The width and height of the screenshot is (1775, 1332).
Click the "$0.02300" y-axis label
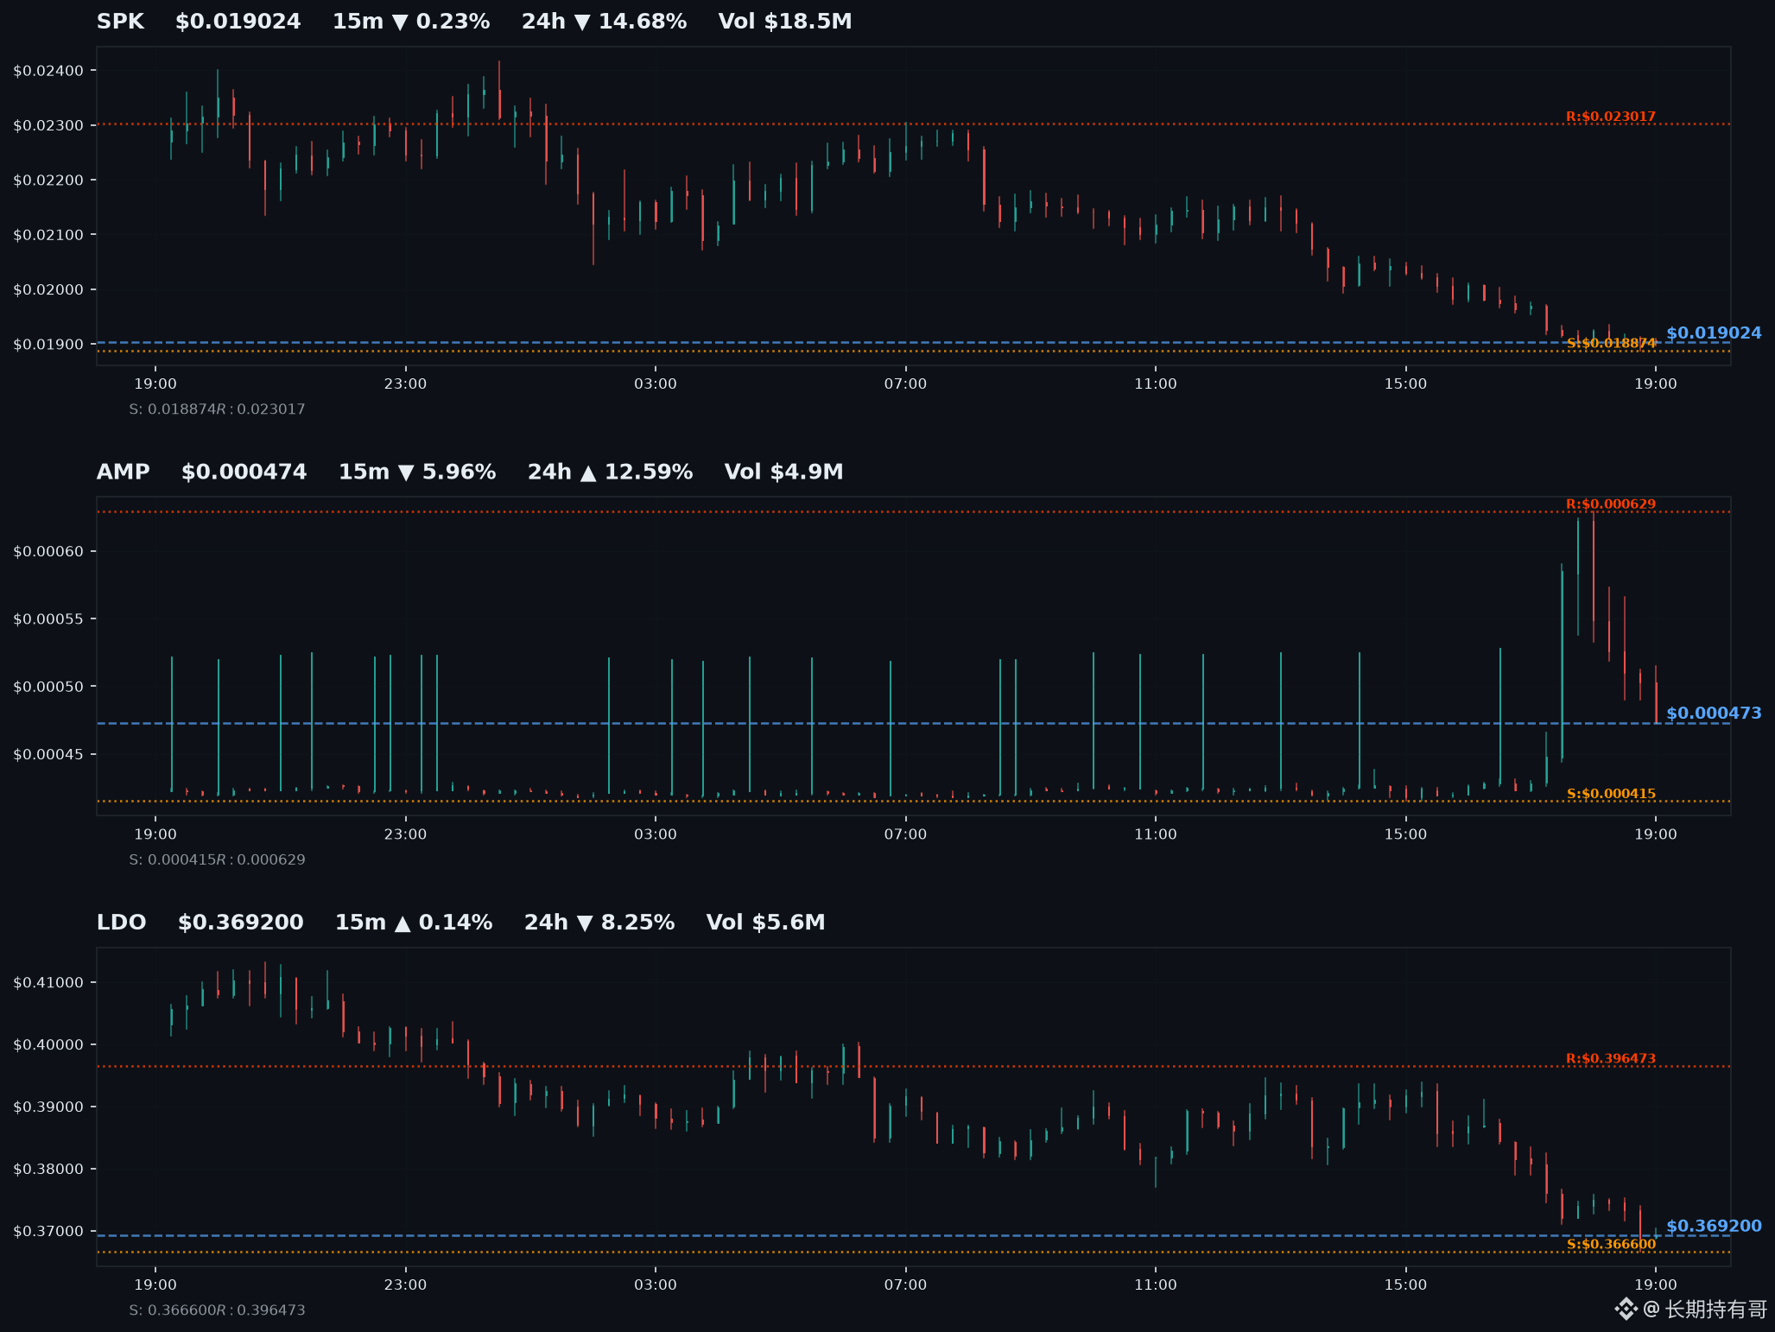48,125
